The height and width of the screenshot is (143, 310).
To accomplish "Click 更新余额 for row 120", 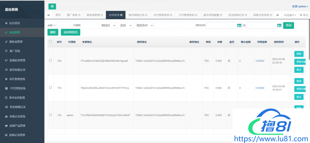I will 300,62.
